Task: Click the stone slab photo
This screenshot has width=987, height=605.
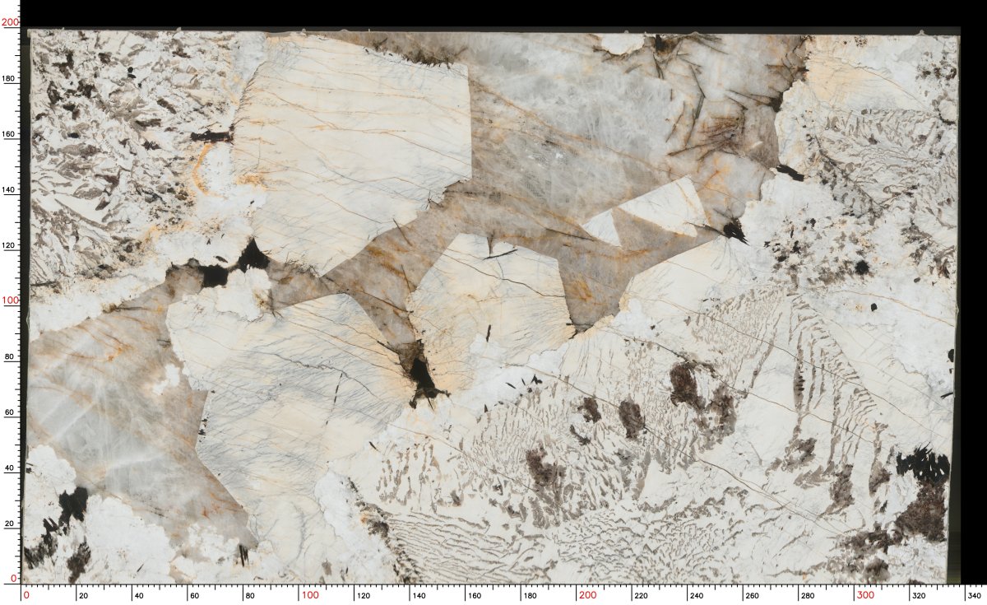Action: coord(492,306)
